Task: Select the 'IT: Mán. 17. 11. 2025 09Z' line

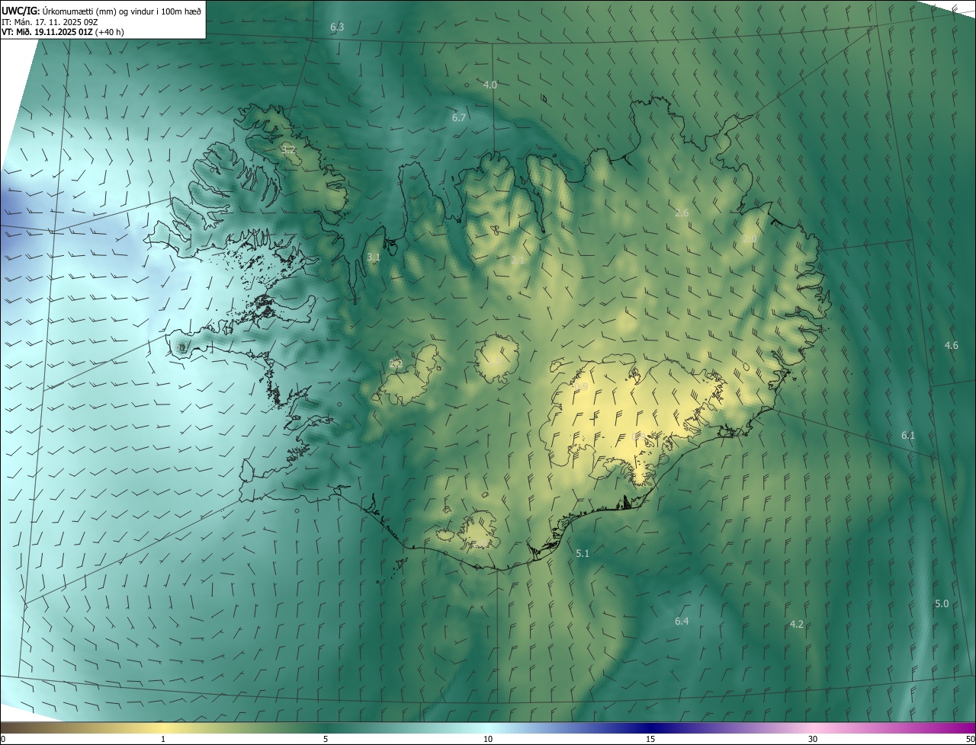Action: pyautogui.click(x=50, y=21)
